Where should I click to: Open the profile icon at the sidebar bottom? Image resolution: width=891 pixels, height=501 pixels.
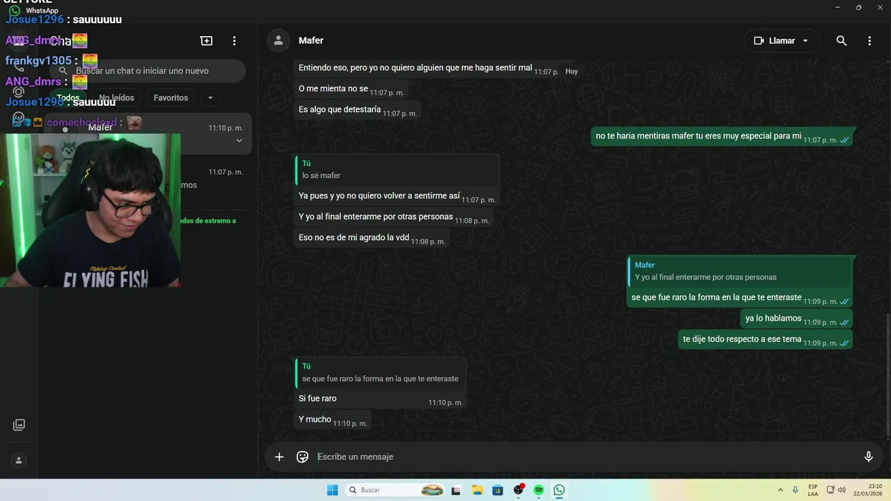tap(19, 460)
